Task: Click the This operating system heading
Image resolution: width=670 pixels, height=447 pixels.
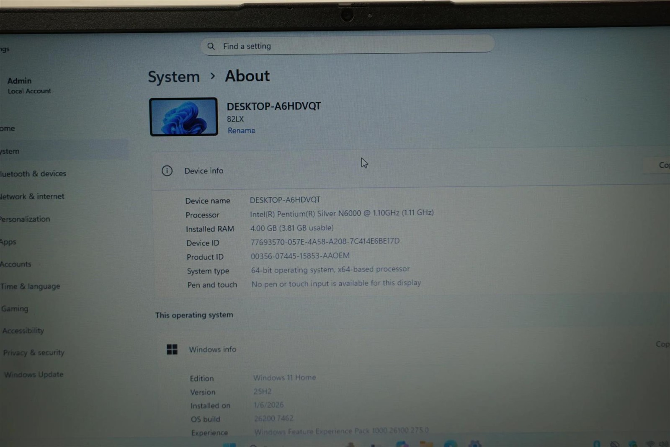Action: click(194, 315)
